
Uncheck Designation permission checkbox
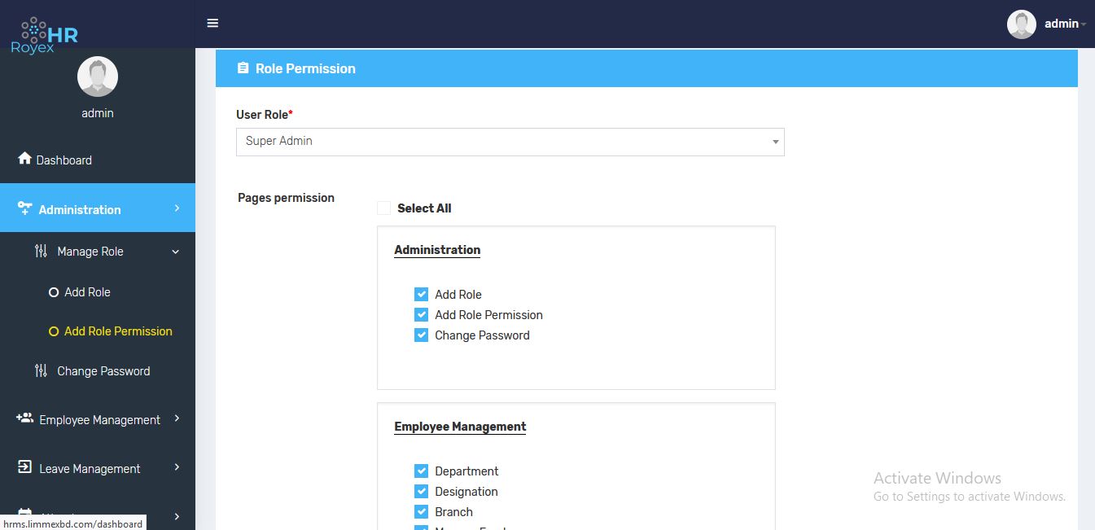(421, 491)
